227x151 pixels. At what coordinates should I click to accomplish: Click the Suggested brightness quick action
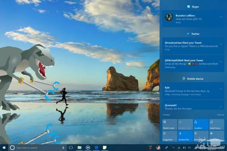tap(169, 136)
